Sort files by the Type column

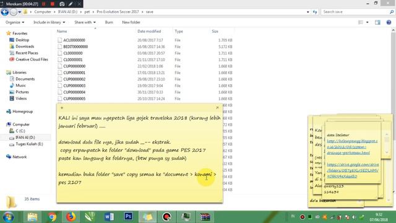pyautogui.click(x=179, y=32)
